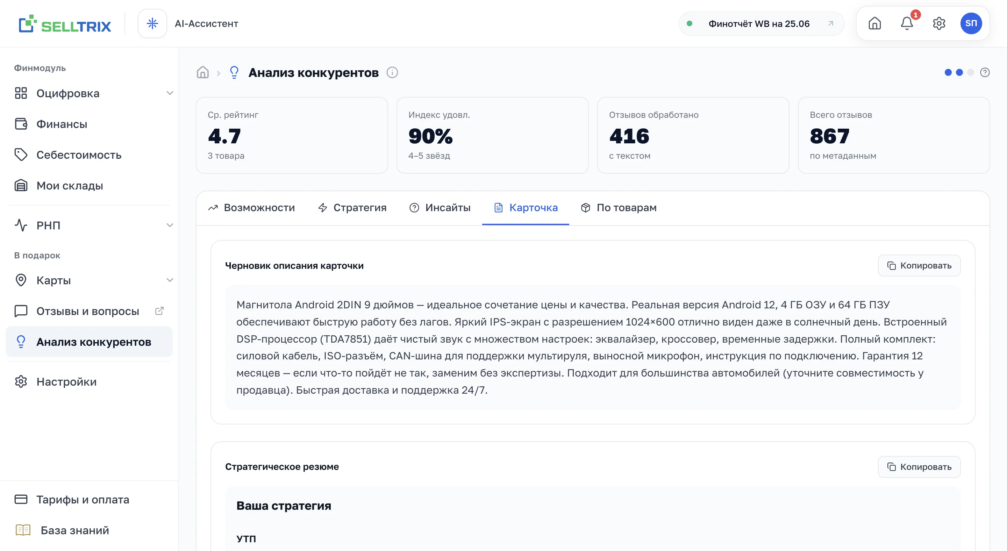The width and height of the screenshot is (1007, 551).
Task: Click the Ваша стратегия heading
Action: tap(284, 505)
